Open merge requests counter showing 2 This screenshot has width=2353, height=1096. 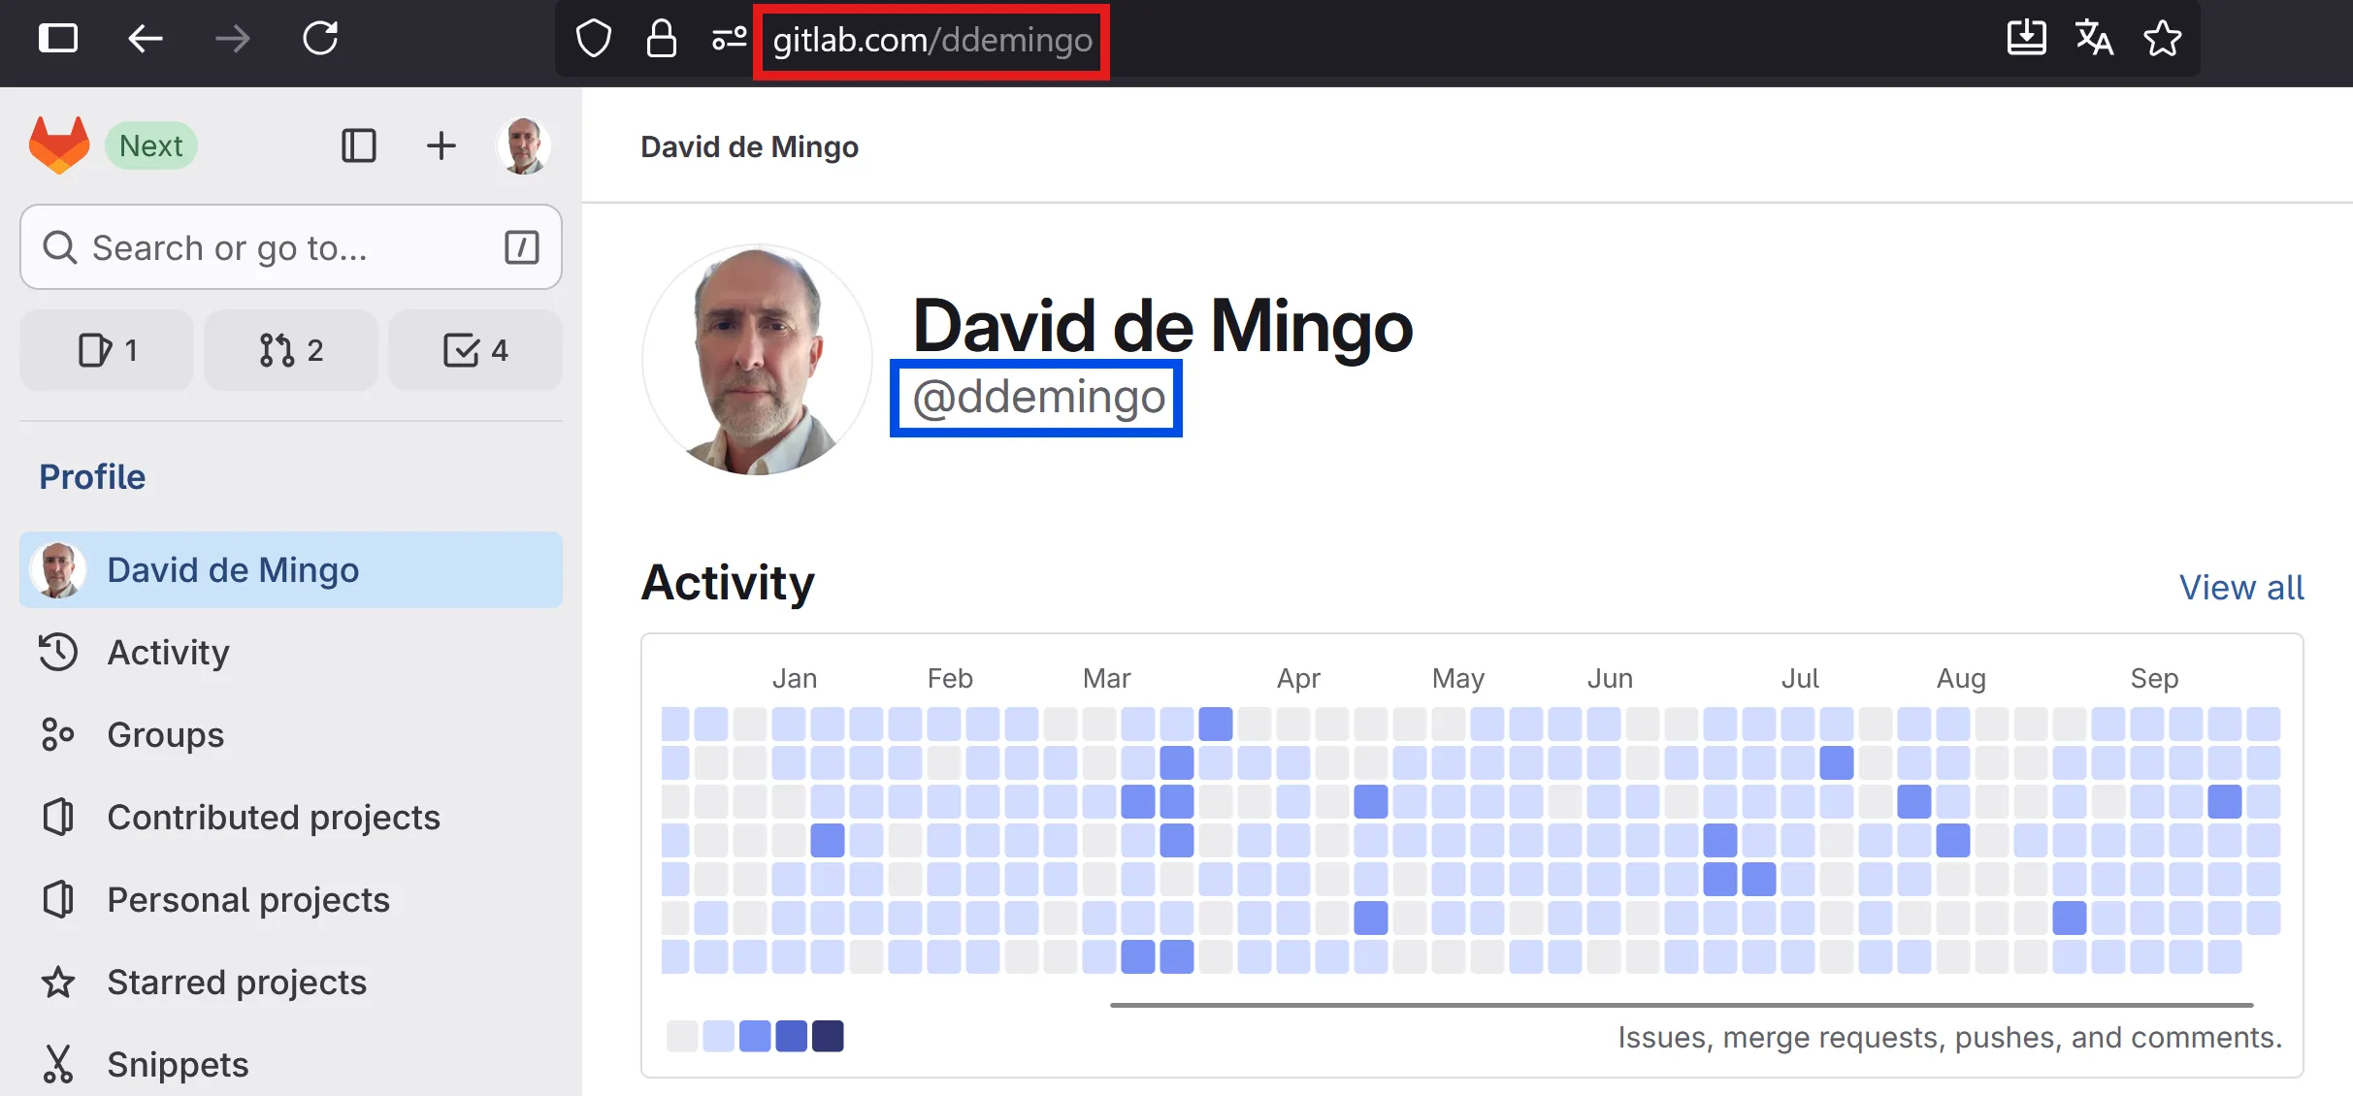pyautogui.click(x=291, y=350)
